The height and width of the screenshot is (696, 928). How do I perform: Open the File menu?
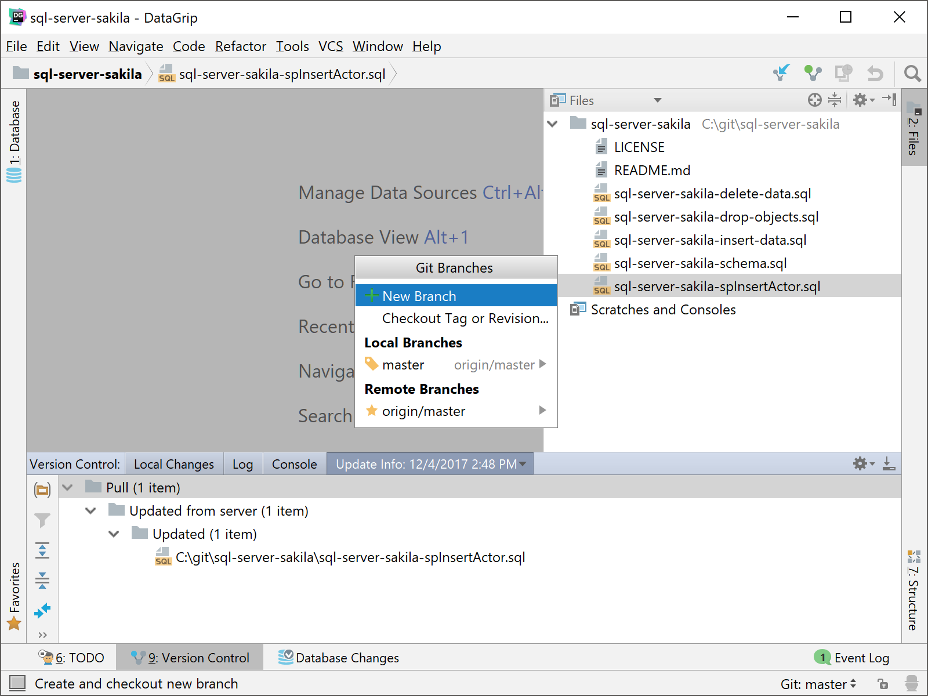(x=16, y=46)
